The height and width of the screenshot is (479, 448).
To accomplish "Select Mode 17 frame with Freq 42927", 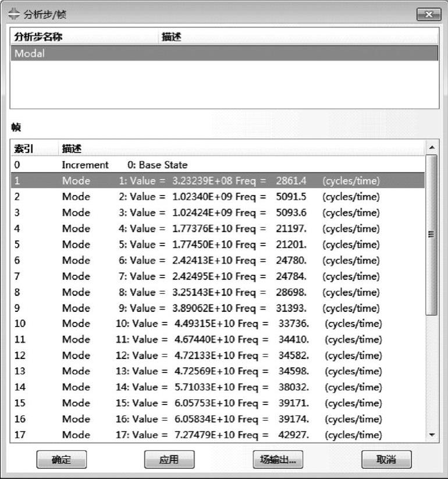I will [218, 434].
